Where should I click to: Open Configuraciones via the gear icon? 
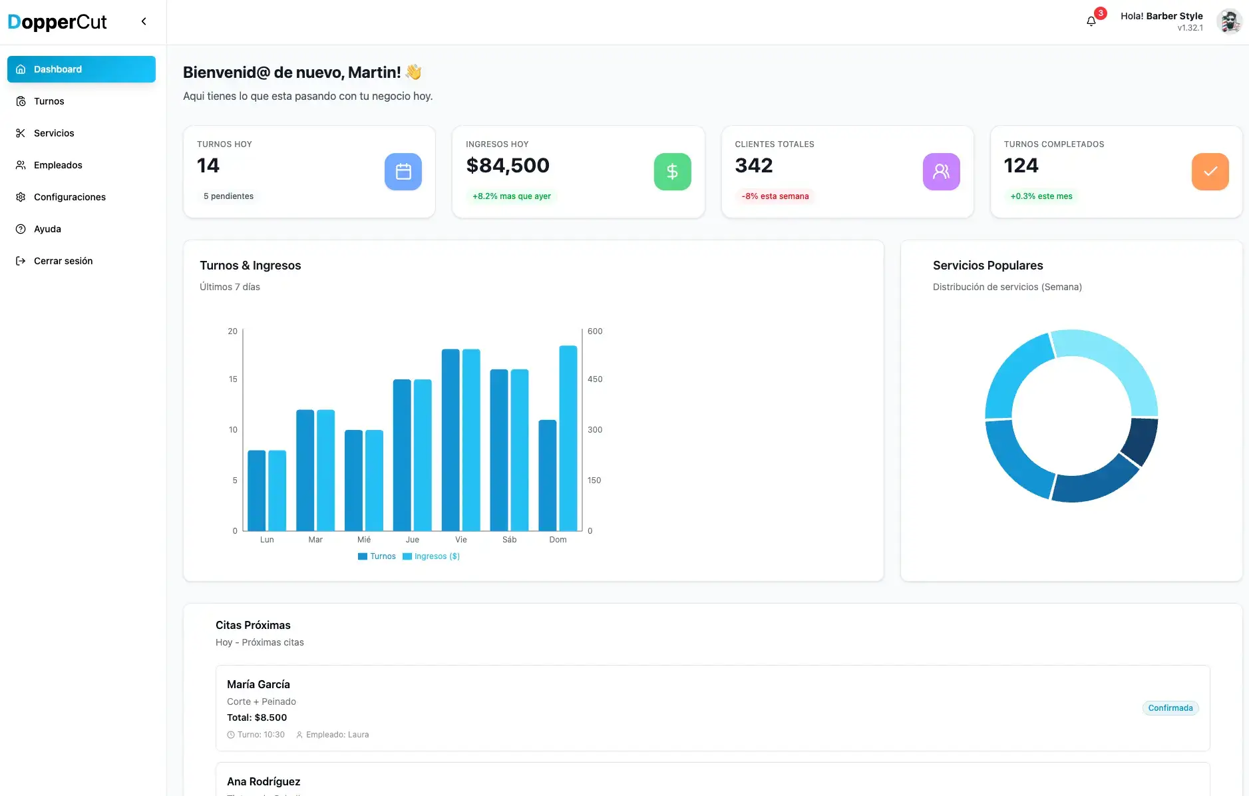click(21, 197)
